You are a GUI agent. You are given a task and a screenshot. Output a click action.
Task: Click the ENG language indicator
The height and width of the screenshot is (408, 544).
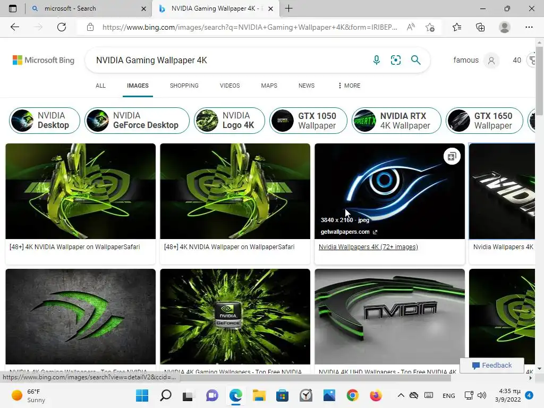448,395
